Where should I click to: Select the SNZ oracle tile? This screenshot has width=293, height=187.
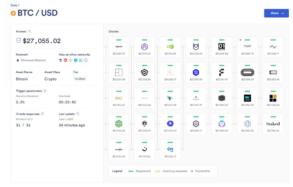[x=119, y=97]
